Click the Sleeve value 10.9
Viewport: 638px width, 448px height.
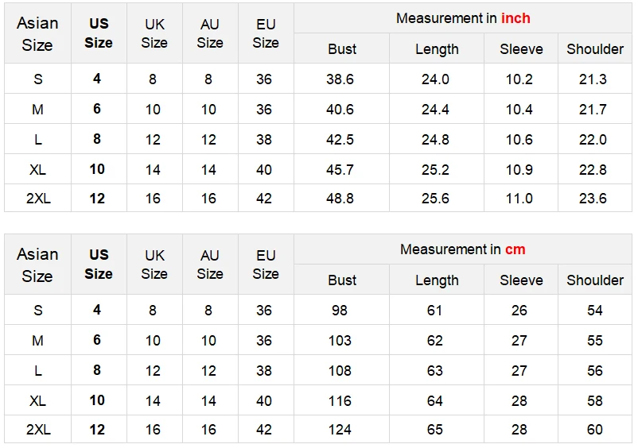click(x=519, y=169)
